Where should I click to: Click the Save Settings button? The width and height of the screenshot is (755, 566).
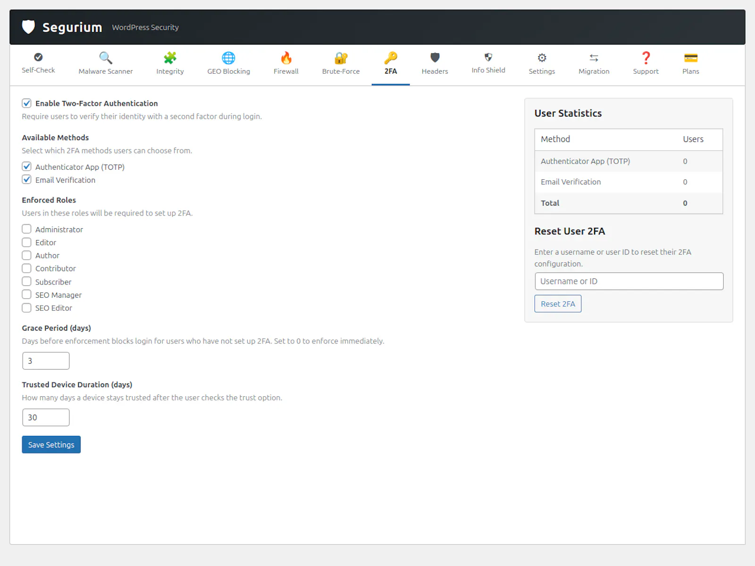(51, 444)
